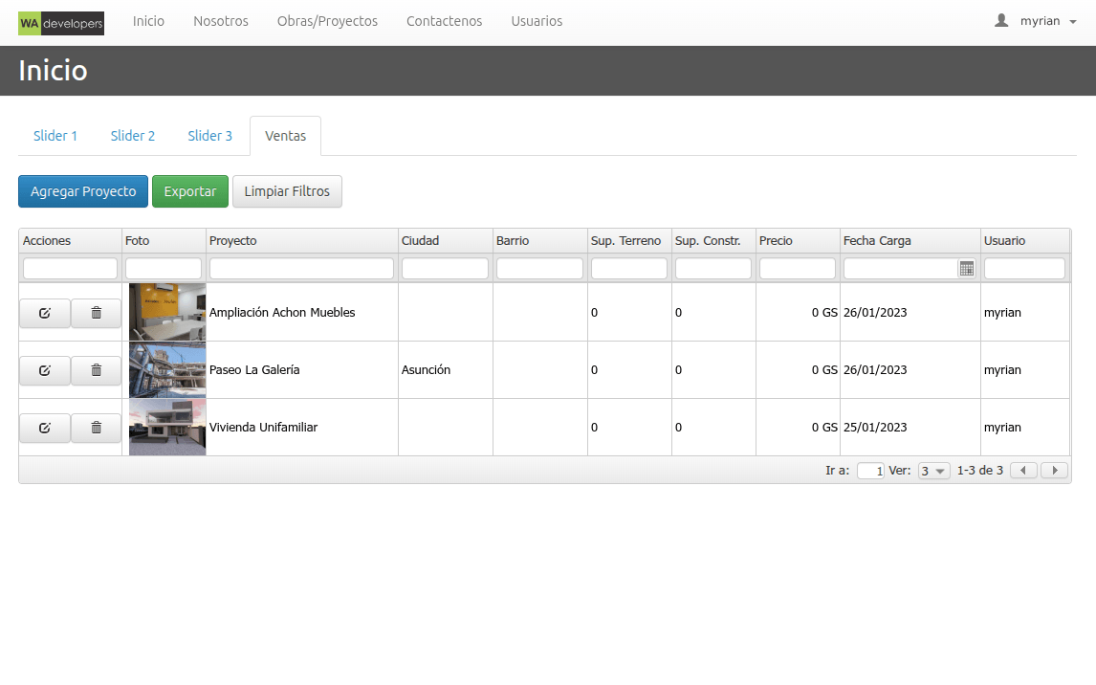Delete the Vivienda Unifamiliar project
Viewport: 1096px width, 685px height.
[x=97, y=428]
